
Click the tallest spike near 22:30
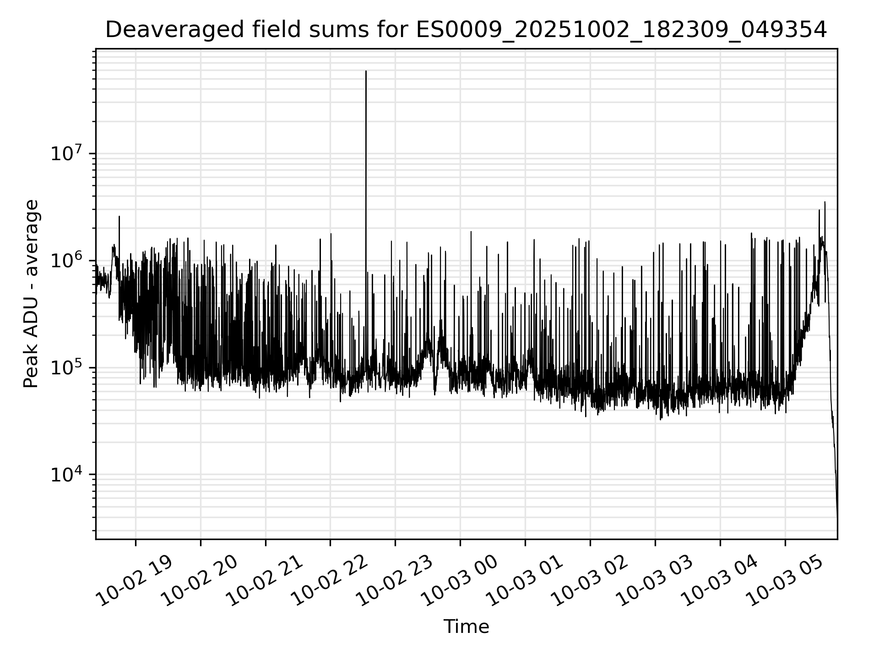tap(366, 137)
